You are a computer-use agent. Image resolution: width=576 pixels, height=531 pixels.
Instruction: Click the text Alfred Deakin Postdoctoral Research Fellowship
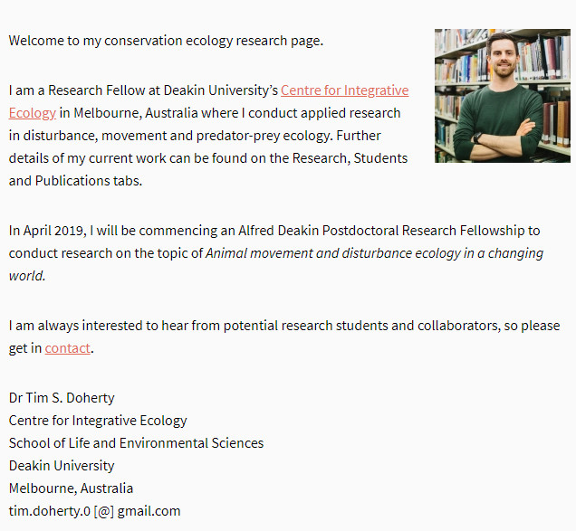click(381, 231)
